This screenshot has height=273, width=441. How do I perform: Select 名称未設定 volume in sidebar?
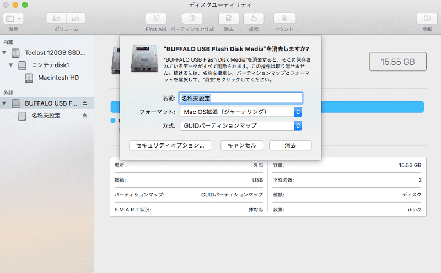47,116
